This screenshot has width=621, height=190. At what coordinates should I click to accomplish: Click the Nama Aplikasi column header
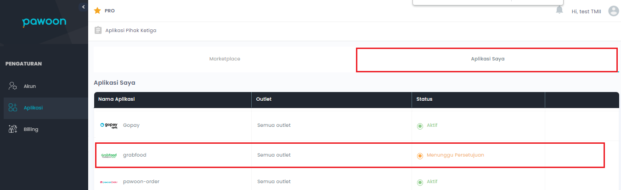[116, 99]
